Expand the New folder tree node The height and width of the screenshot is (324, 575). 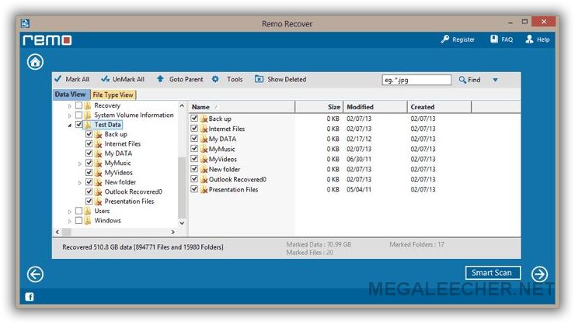80,182
